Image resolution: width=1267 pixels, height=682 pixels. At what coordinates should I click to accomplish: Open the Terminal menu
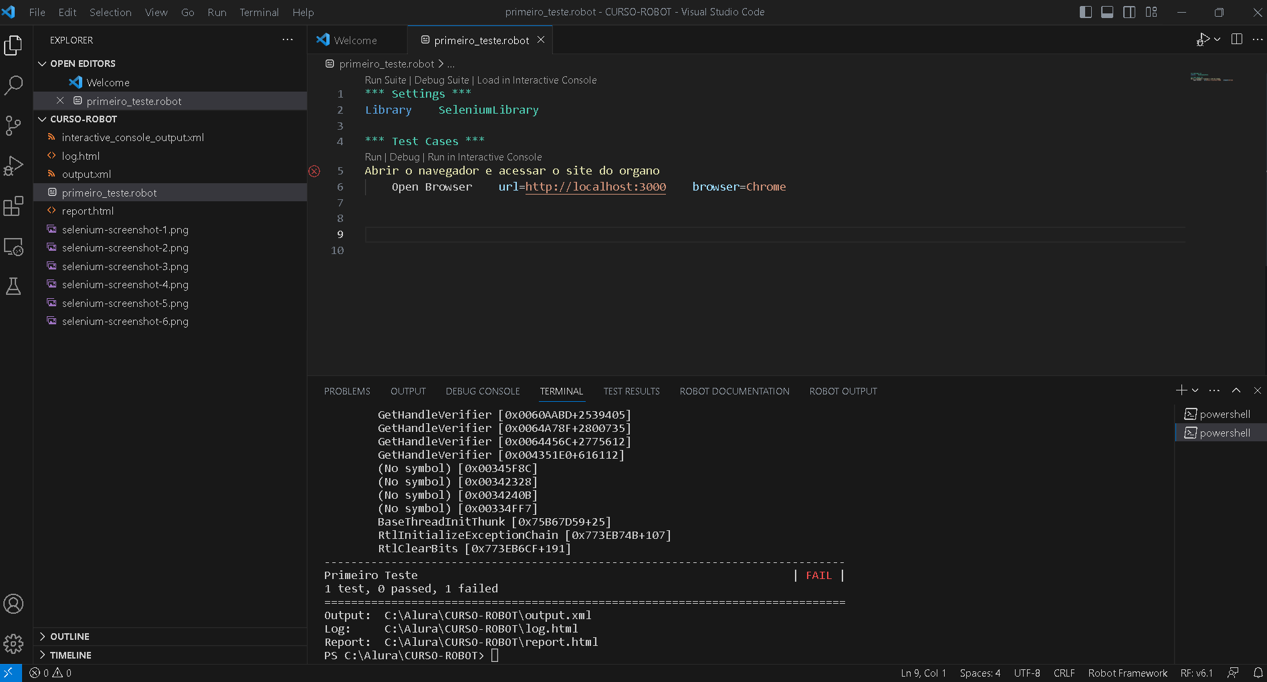pos(259,12)
